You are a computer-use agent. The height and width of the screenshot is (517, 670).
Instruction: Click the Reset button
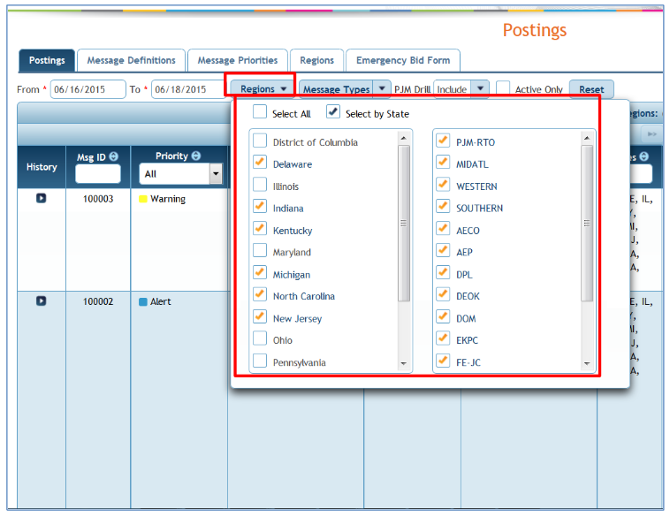[x=591, y=89]
